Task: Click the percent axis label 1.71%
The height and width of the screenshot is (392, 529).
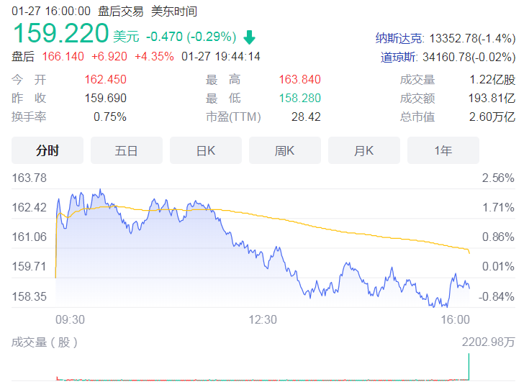Action: pyautogui.click(x=498, y=207)
